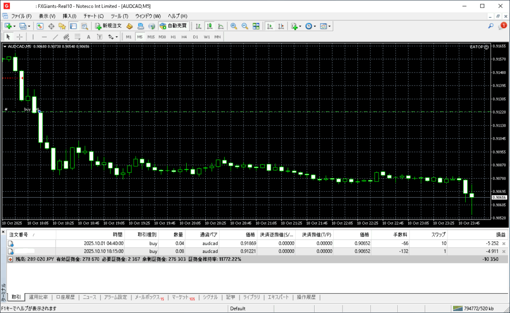The image size is (510, 313).
Task: Select the trendline drawing tool
Action: pos(55,37)
